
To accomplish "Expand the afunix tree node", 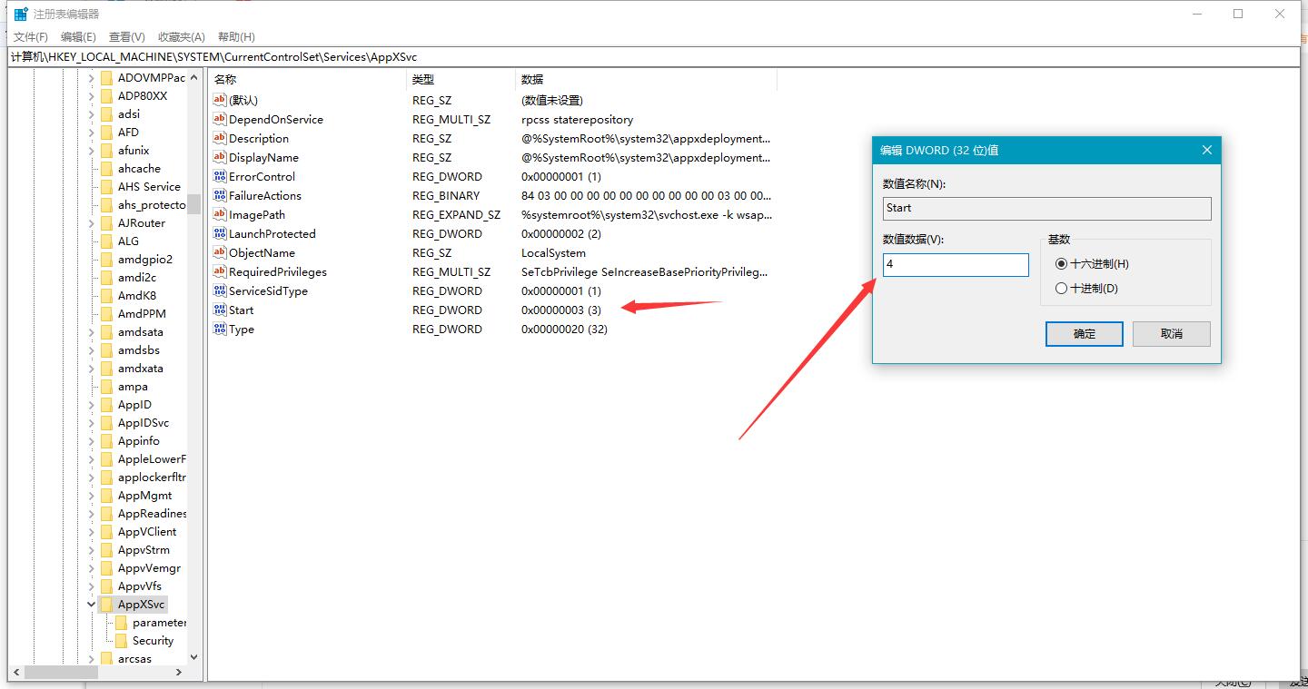I will pos(92,151).
